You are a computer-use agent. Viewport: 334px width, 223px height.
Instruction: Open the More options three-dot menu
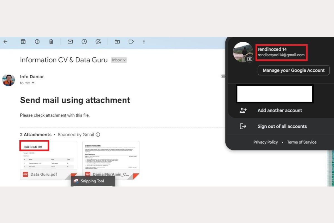tap(144, 42)
